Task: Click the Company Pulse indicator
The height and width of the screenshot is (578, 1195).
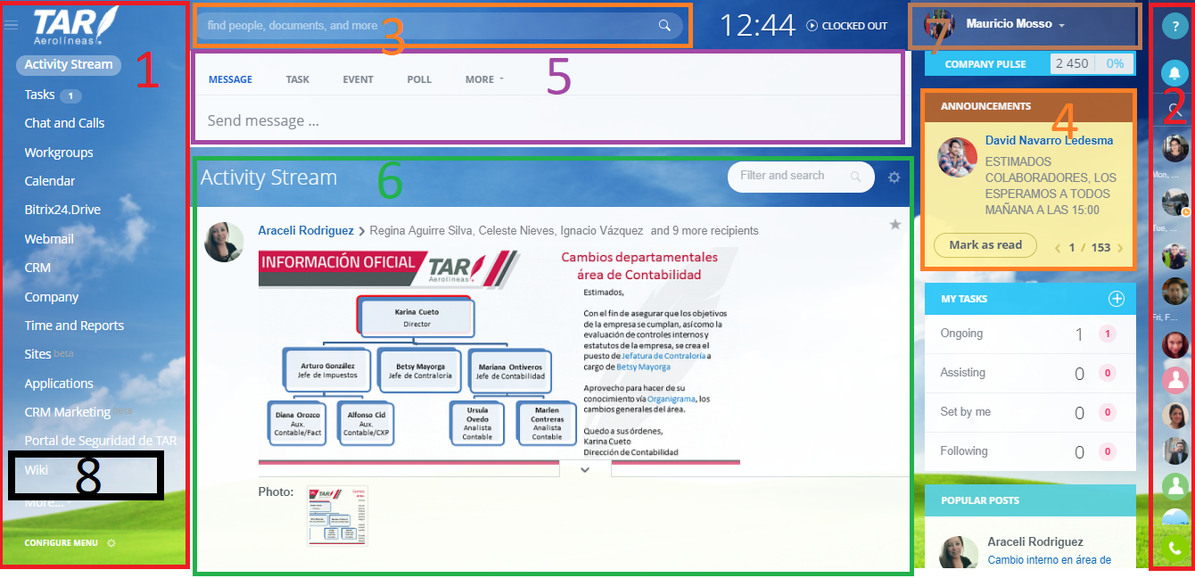Action: [1030, 64]
